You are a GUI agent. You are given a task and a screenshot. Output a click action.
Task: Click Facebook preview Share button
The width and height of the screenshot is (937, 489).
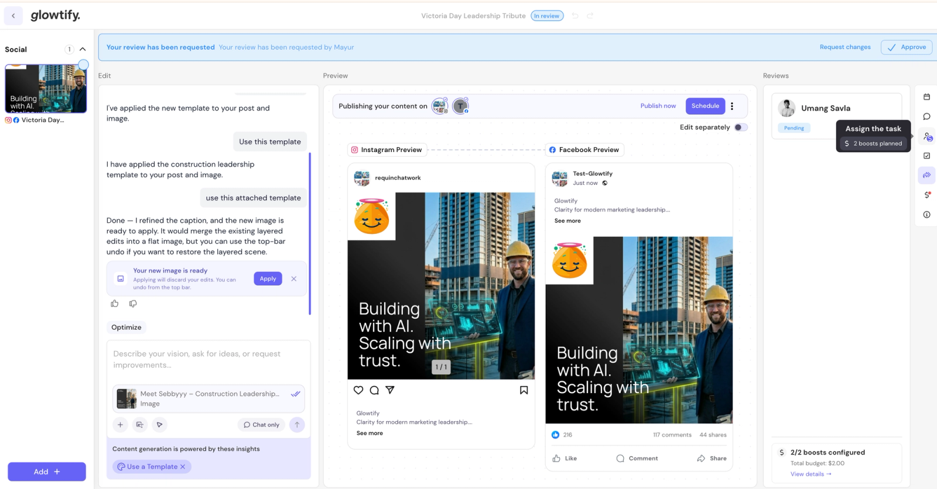712,459
